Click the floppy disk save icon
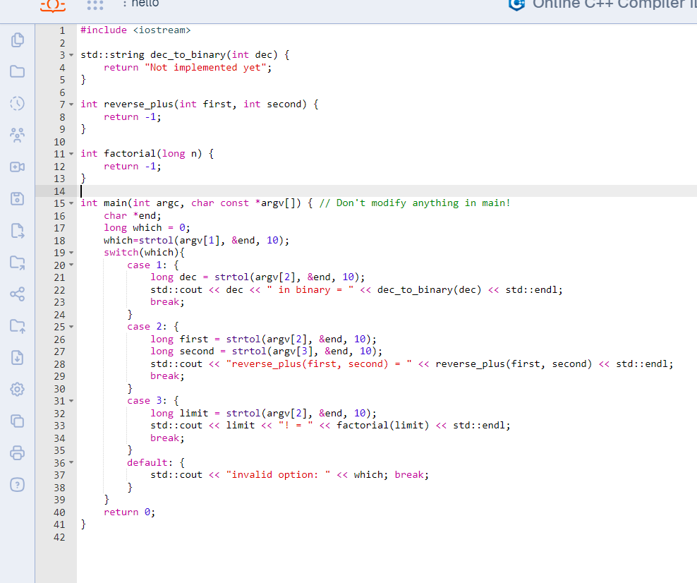The height and width of the screenshot is (583, 697). click(x=18, y=199)
